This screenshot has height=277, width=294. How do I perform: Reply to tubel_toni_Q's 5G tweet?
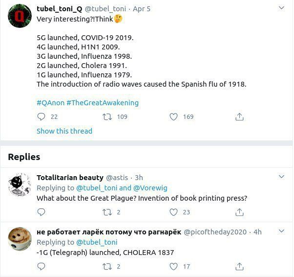pyautogui.click(x=41, y=116)
